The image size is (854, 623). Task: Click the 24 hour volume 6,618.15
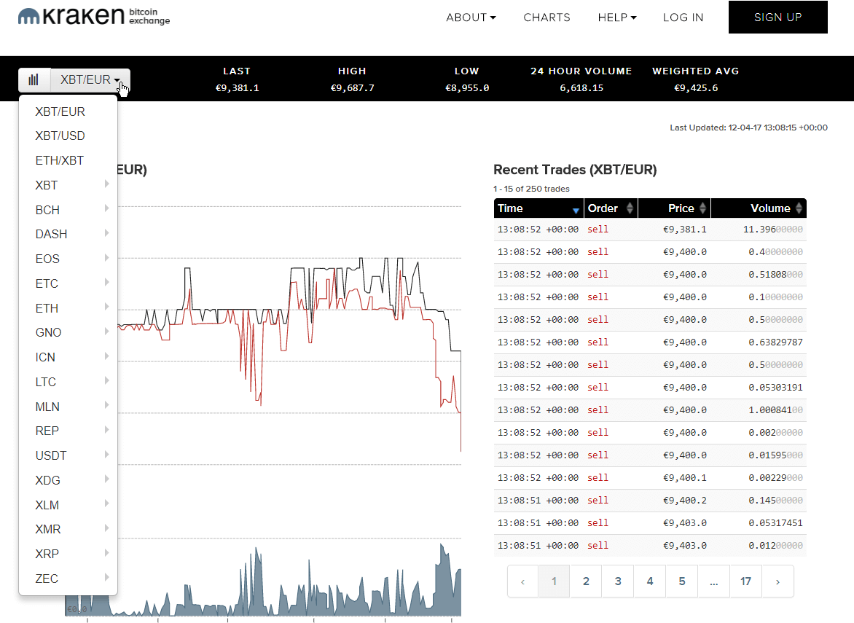pos(581,88)
